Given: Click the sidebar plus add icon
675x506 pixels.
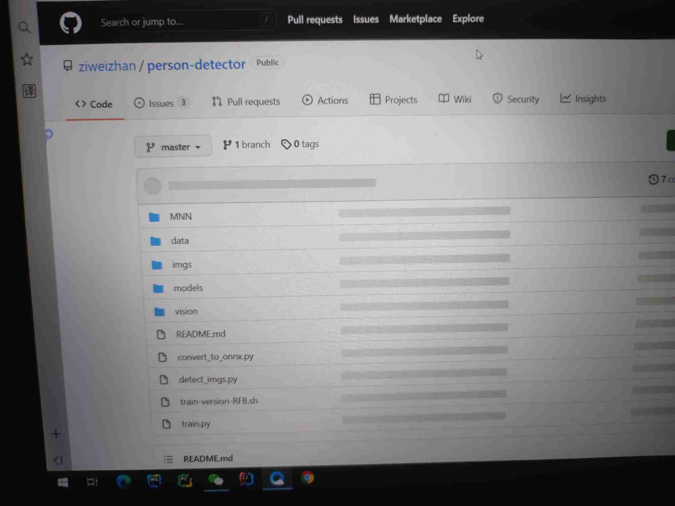Looking at the screenshot, I should tap(56, 434).
